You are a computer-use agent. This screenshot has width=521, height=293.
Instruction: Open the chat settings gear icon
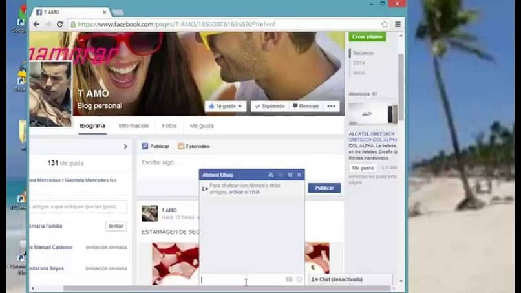tap(290, 175)
